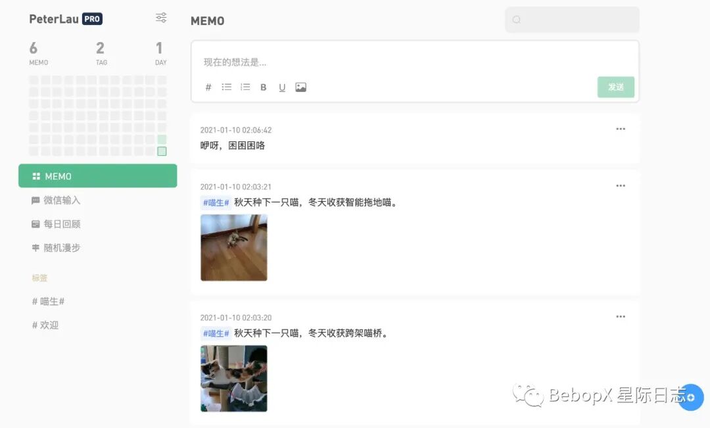
Task: Go to 每日回顾 daily review
Action: coord(56,224)
